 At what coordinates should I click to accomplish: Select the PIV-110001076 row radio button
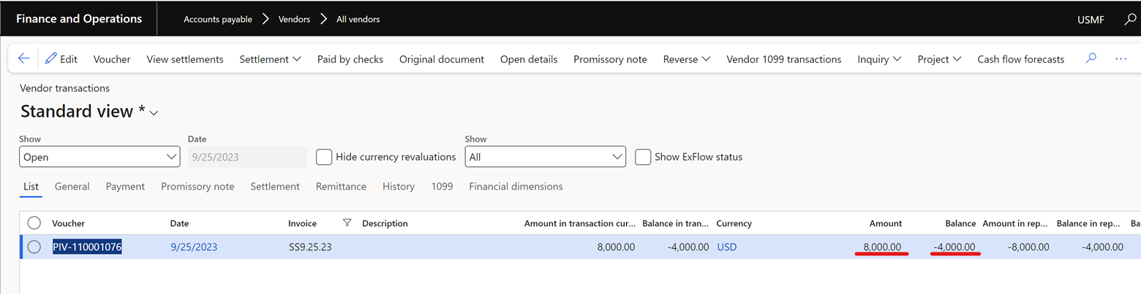click(x=34, y=247)
